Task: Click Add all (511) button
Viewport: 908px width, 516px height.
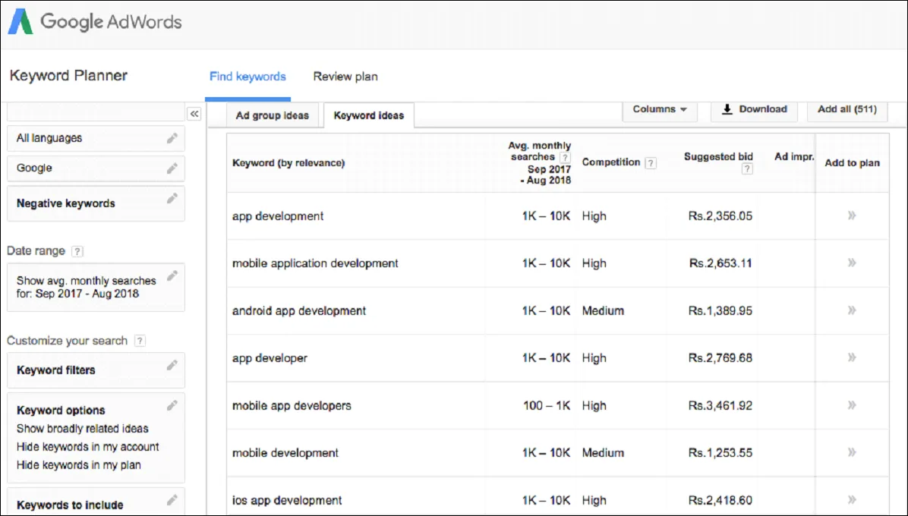Action: [847, 109]
